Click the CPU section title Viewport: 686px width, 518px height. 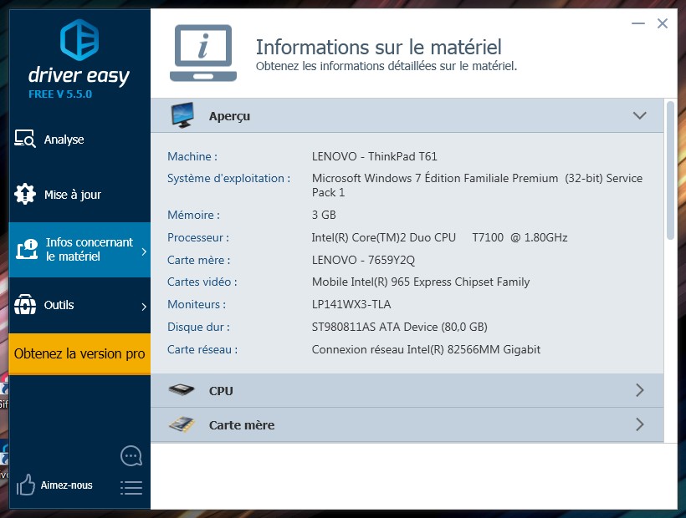point(221,390)
